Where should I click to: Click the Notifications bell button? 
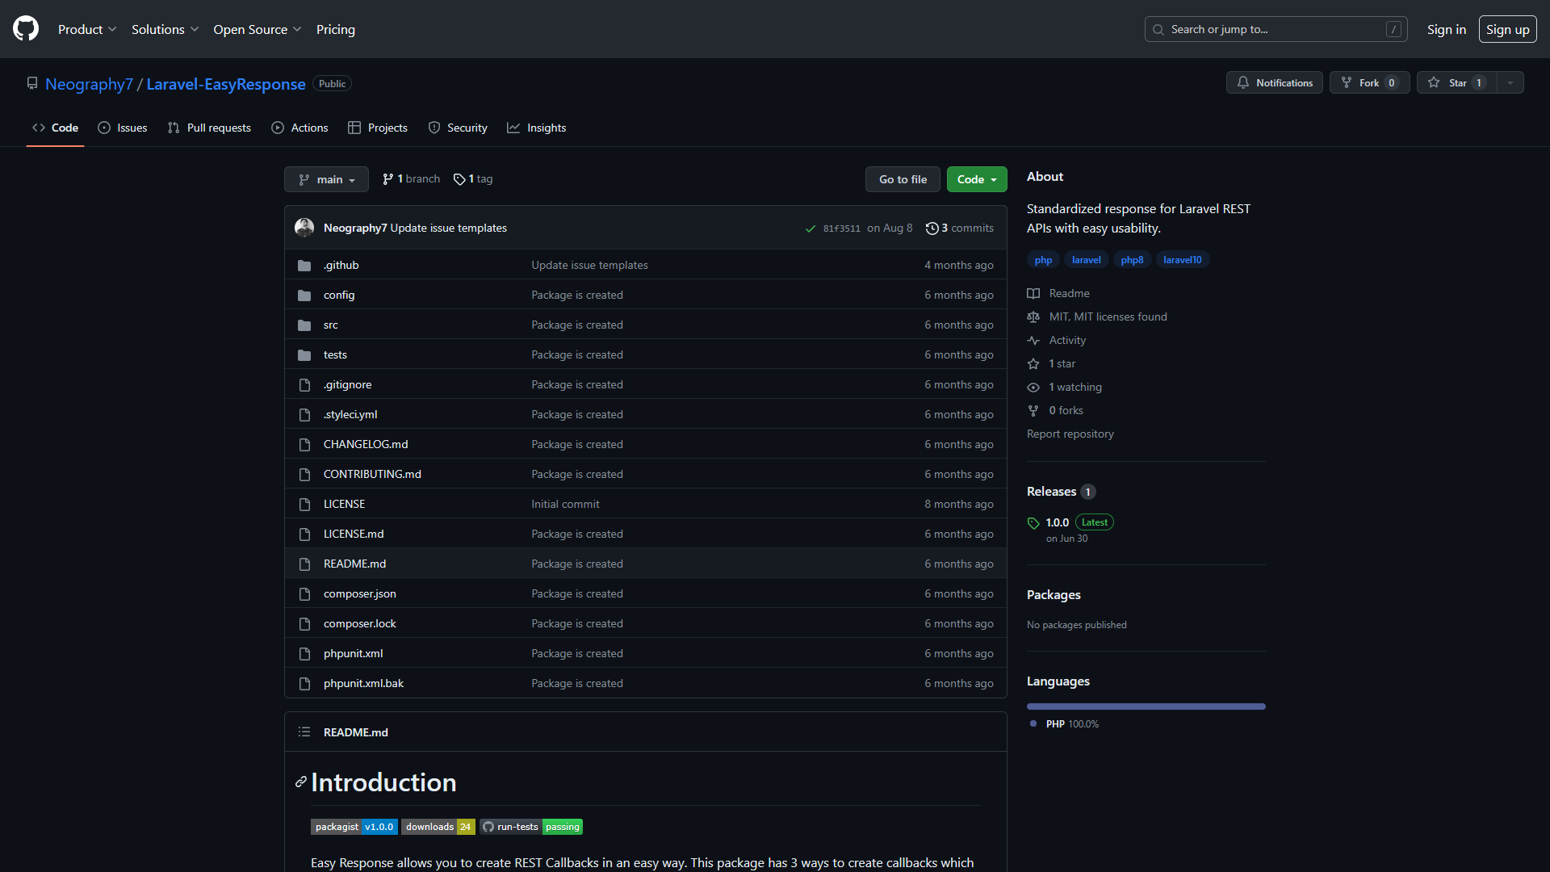1274,82
